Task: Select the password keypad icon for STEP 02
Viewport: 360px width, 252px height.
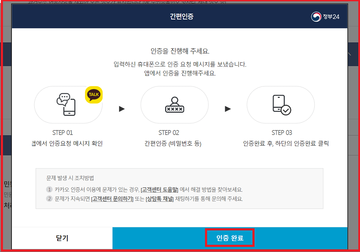Action: [x=174, y=105]
